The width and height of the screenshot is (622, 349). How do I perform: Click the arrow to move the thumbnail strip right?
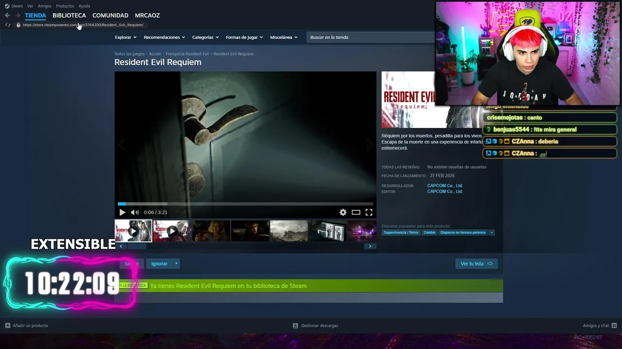(370, 246)
